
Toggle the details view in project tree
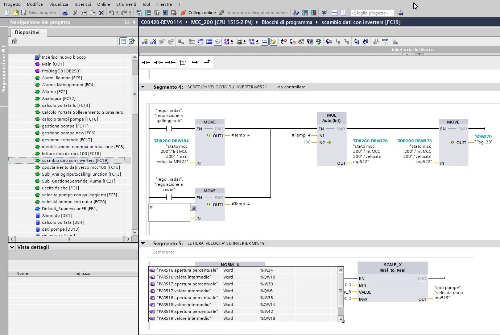(123, 41)
